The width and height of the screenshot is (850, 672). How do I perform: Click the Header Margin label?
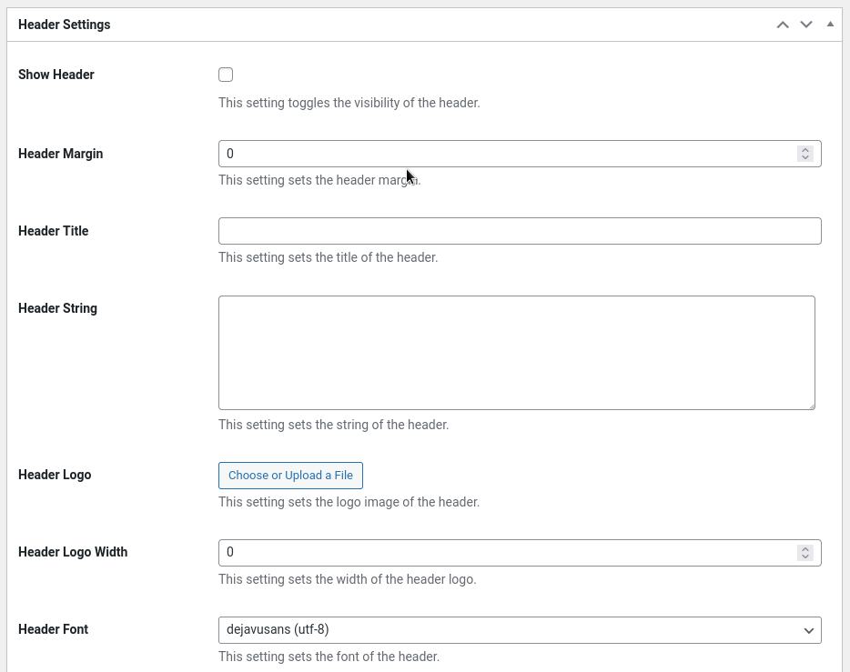coord(61,154)
